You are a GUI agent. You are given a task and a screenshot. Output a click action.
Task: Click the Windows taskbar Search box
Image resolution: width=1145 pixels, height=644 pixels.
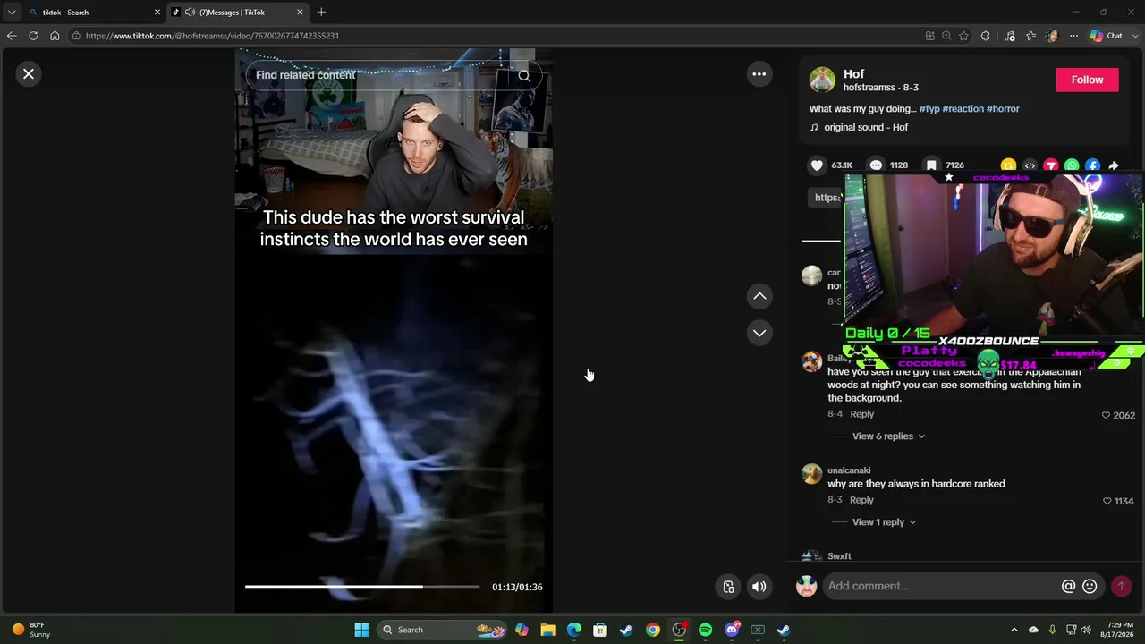(x=443, y=630)
